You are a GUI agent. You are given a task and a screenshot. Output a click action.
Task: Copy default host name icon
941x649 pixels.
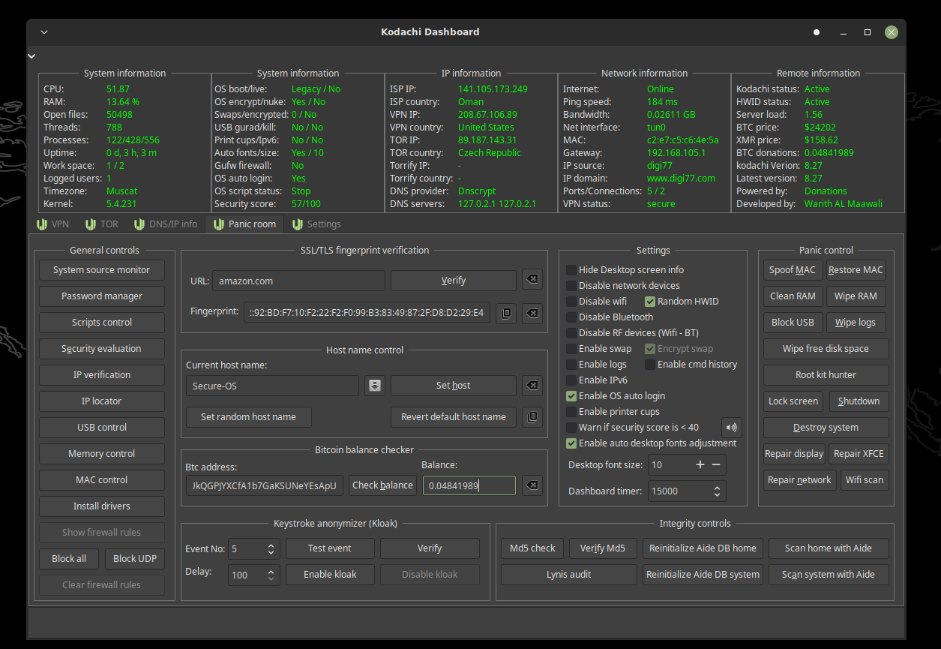532,417
